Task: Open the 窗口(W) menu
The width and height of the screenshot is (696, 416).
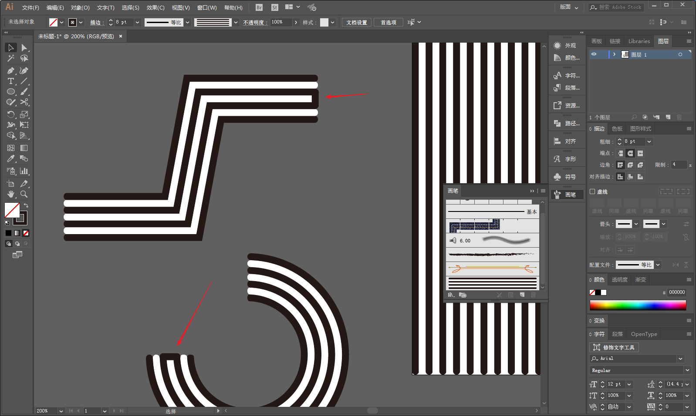Action: pos(207,8)
